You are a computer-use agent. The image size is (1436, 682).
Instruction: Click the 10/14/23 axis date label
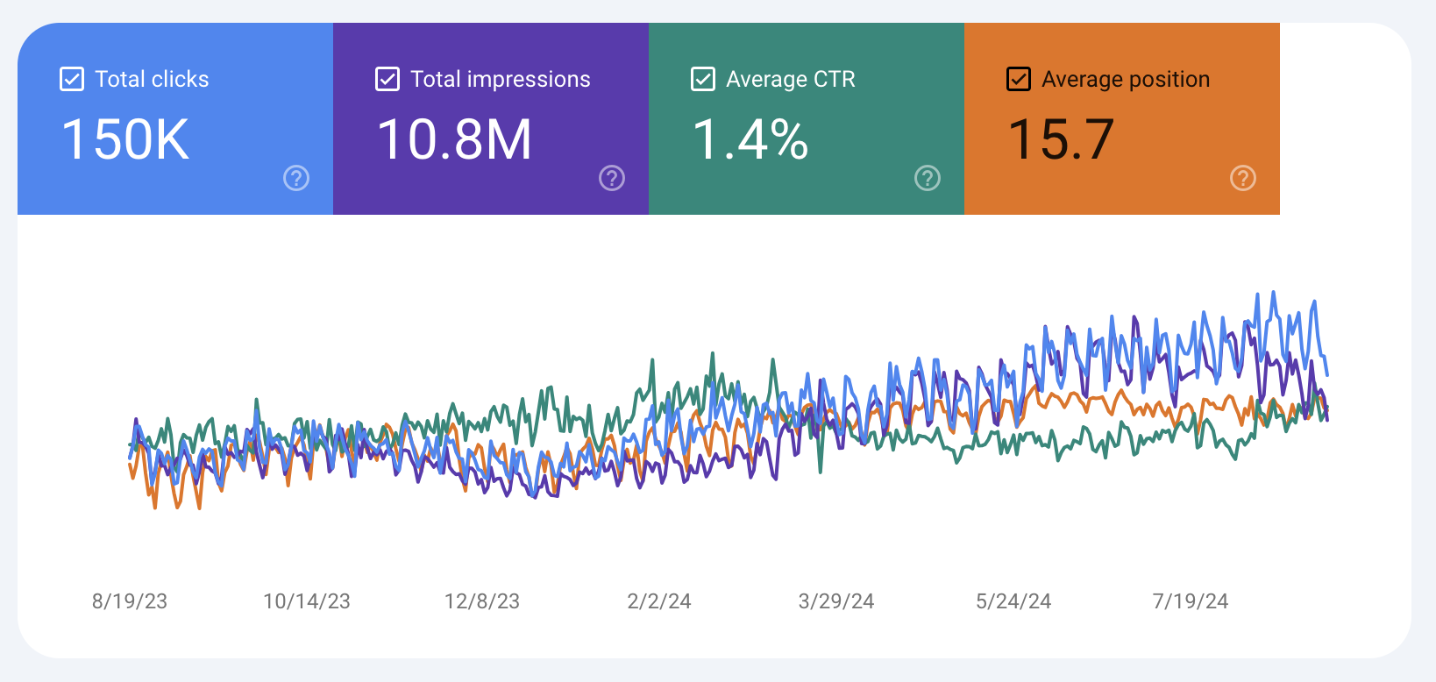(307, 601)
